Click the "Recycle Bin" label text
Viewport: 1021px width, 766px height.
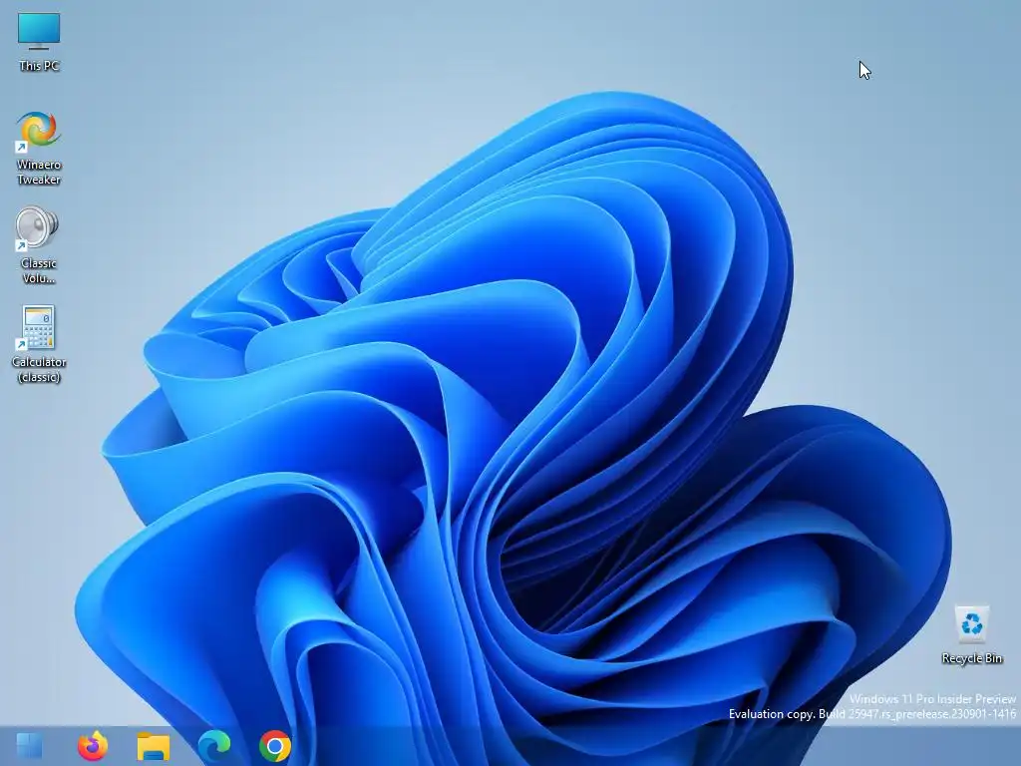[971, 658]
